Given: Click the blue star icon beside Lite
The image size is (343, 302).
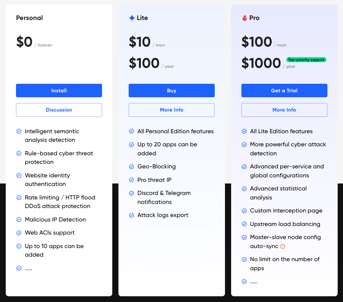Looking at the screenshot, I should point(132,18).
